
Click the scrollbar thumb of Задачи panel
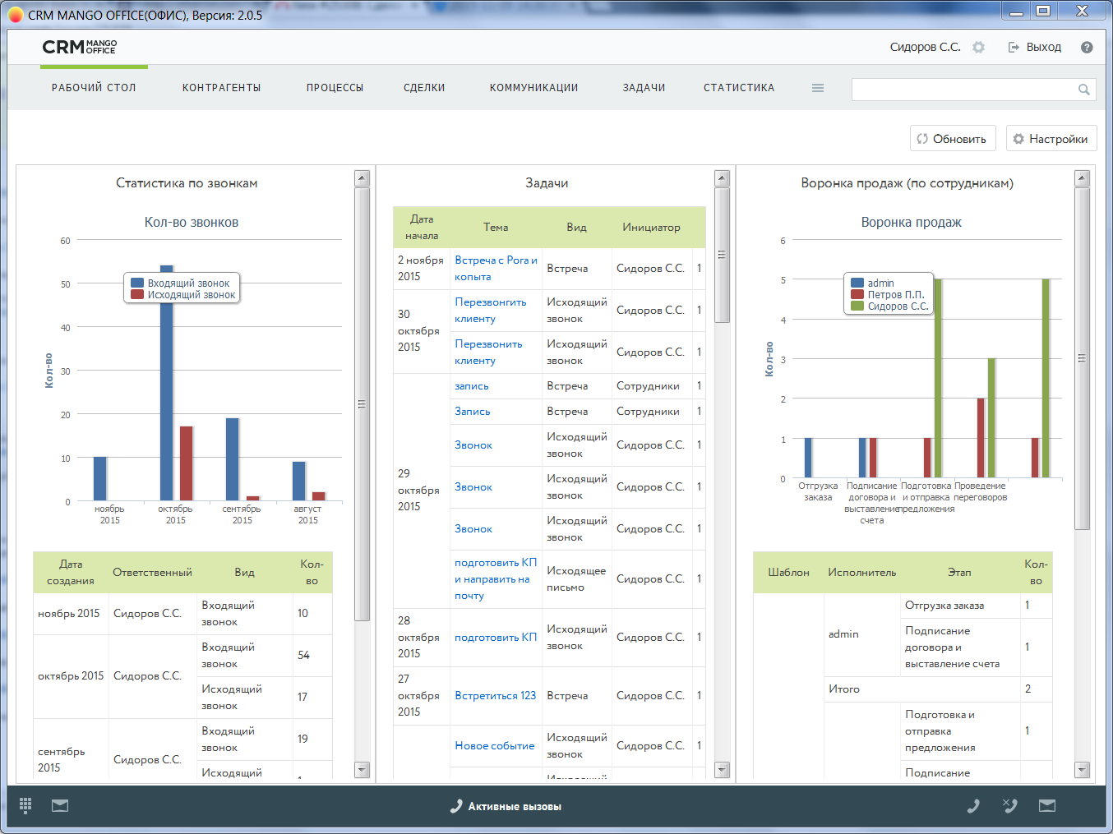coord(722,255)
